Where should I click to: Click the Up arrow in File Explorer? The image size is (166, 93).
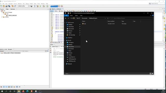coord(72,18)
